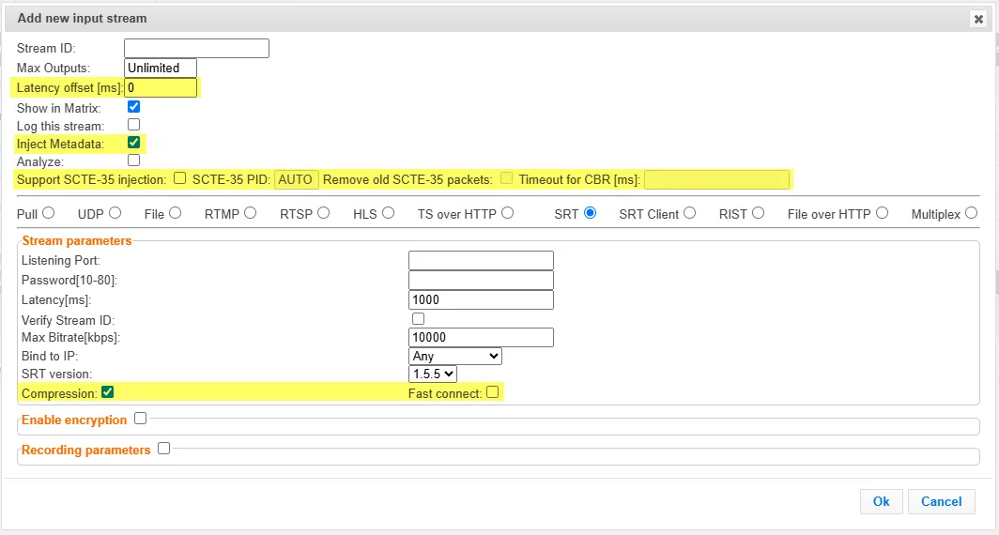Click the Max Outputs field
This screenshot has height=535, width=999.
(161, 69)
